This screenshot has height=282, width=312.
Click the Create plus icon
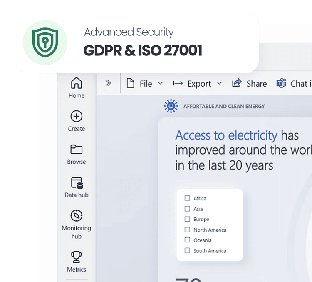77,117
